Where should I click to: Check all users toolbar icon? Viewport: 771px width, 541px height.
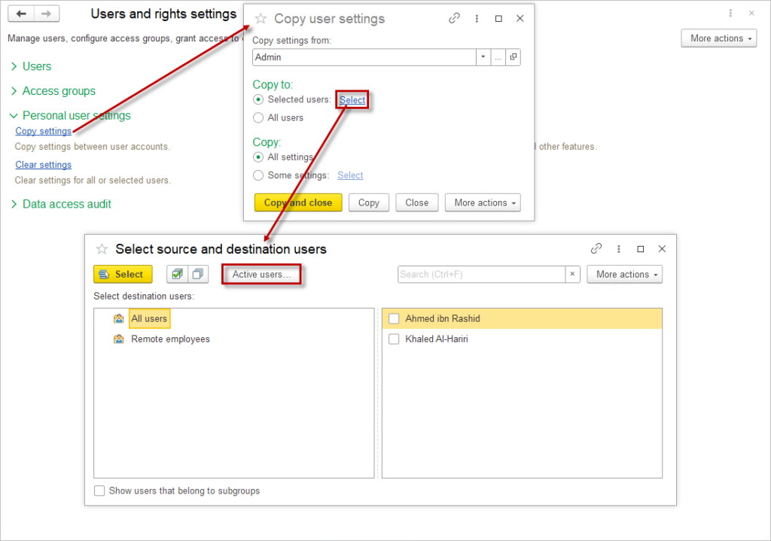tap(178, 274)
